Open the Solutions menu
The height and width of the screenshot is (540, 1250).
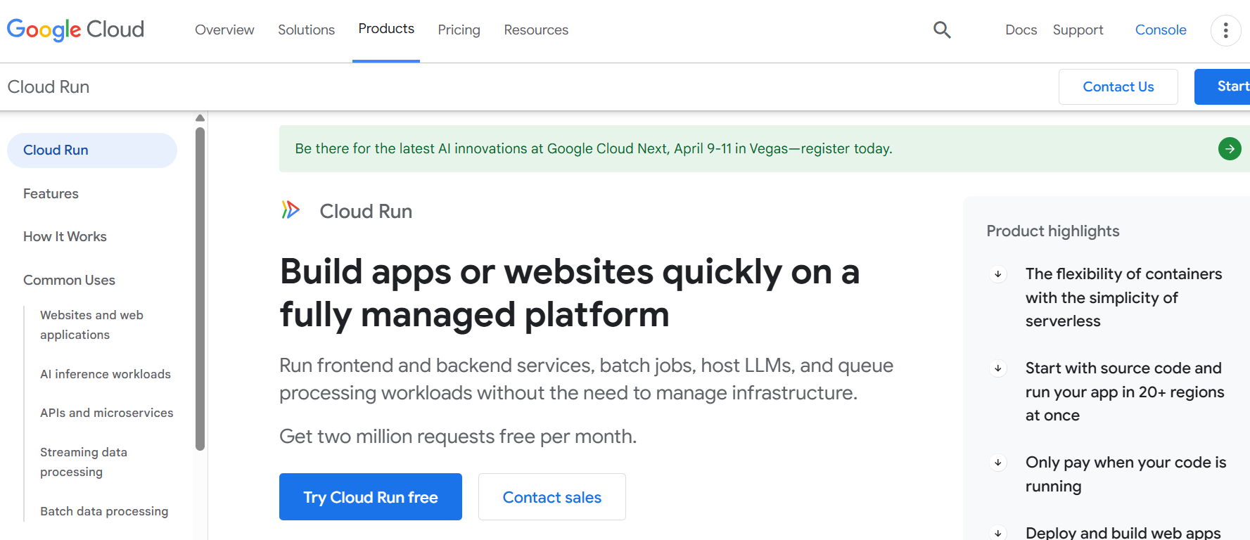click(x=306, y=30)
